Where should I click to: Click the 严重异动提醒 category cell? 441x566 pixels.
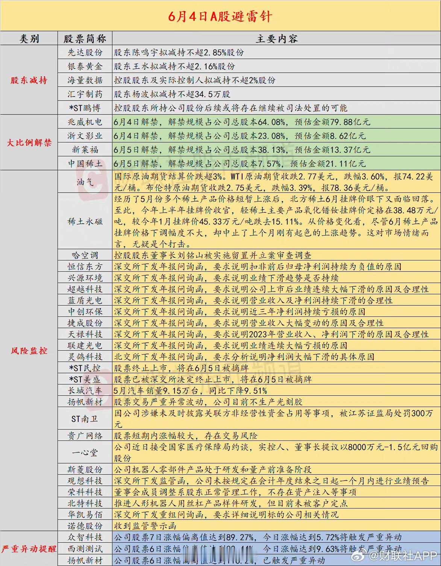coord(29,549)
